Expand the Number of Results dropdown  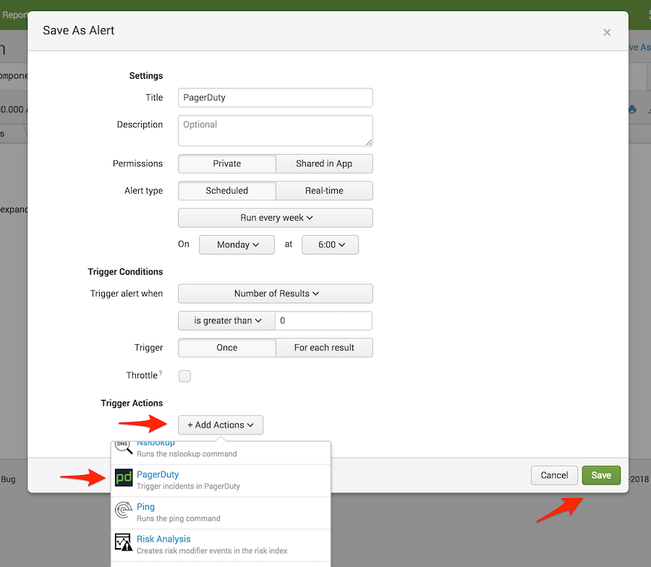[276, 294]
